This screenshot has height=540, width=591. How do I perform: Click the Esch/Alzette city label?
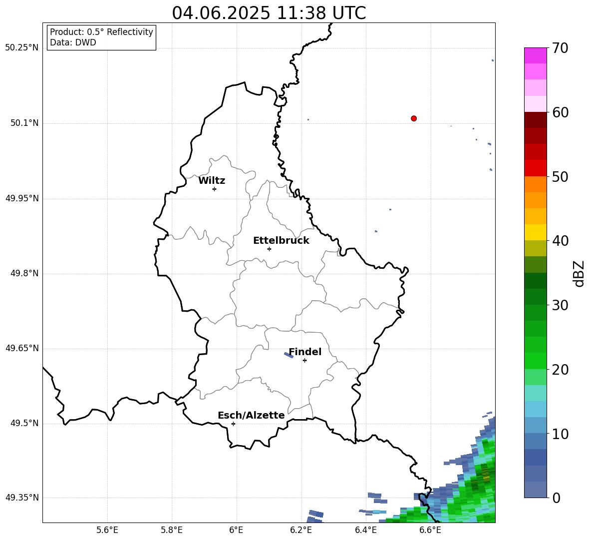click(x=251, y=415)
